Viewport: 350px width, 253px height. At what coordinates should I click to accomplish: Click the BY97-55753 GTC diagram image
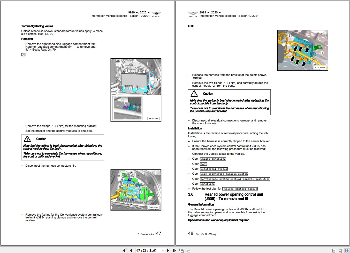[x=302, y=50]
